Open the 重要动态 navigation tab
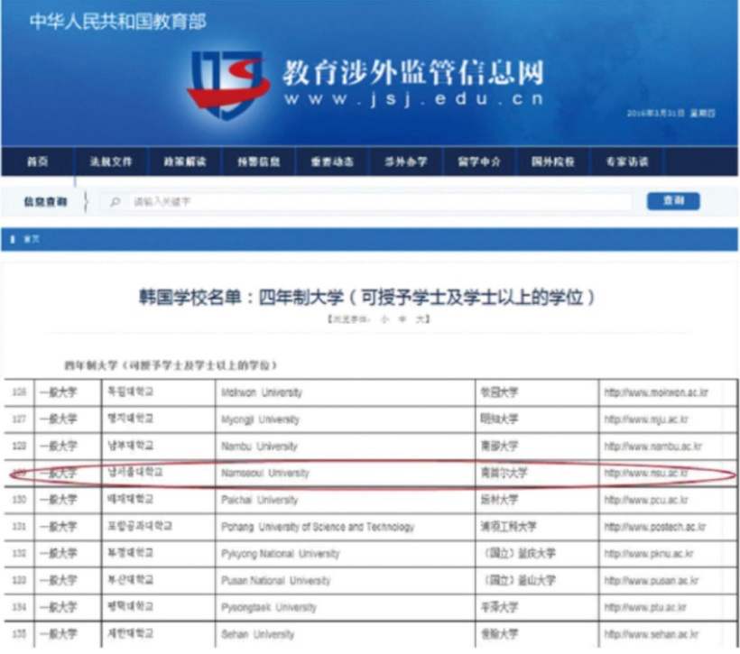Screen dimensions: 740x654 click(x=332, y=161)
